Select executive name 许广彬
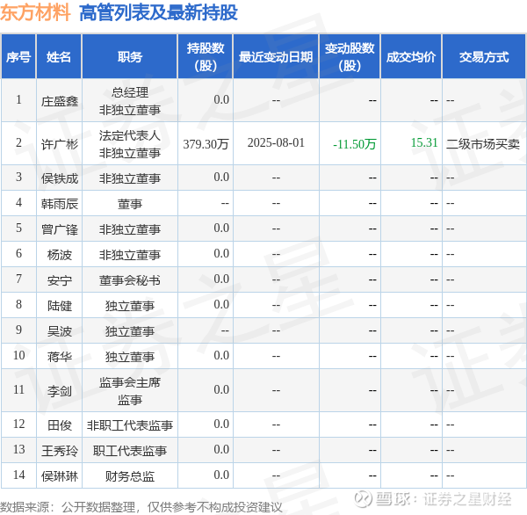Image resolution: width=527 pixels, height=515 pixels. pos(60,144)
